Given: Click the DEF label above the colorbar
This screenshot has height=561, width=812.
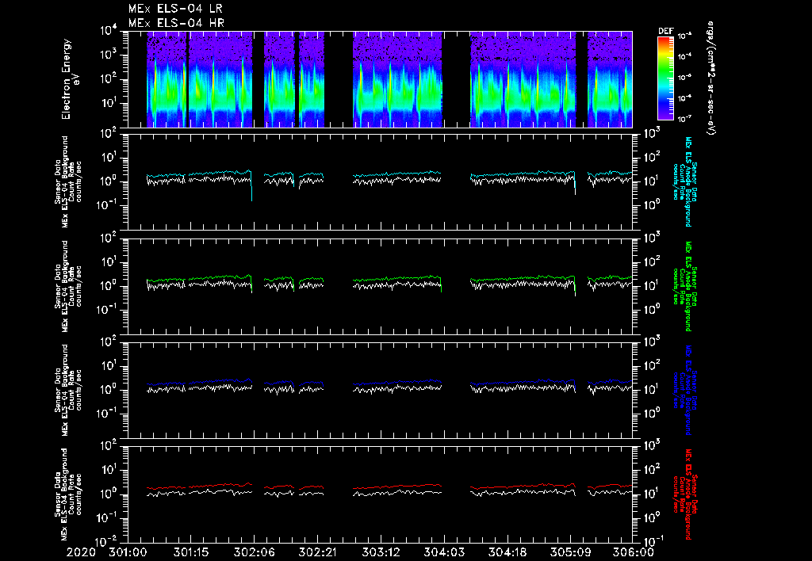Looking at the screenshot, I should pyautogui.click(x=665, y=31).
